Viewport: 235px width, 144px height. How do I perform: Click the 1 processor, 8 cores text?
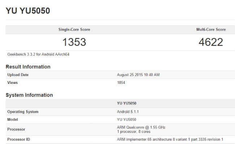point(134,132)
